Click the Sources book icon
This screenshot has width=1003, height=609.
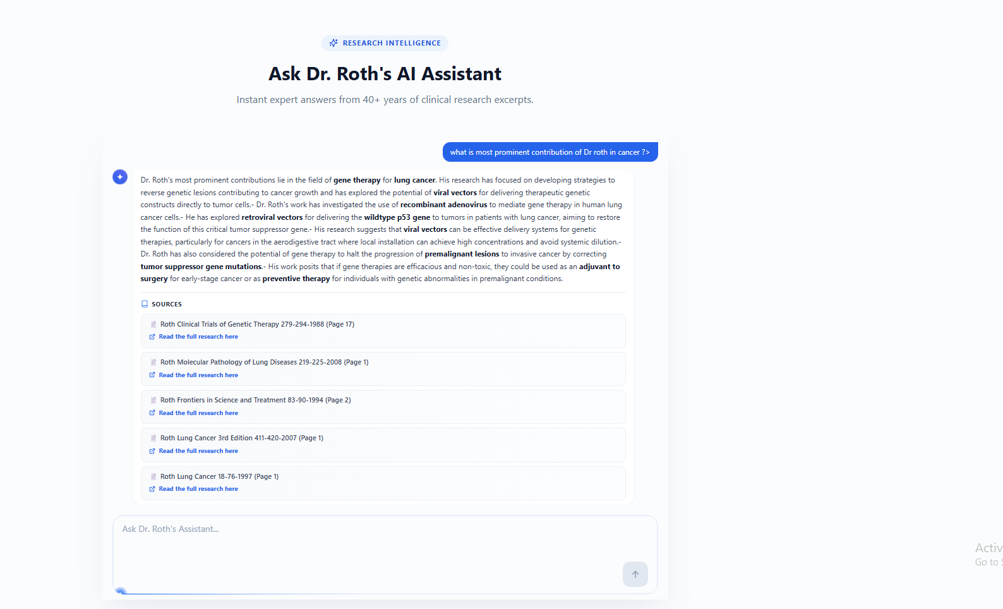(145, 304)
